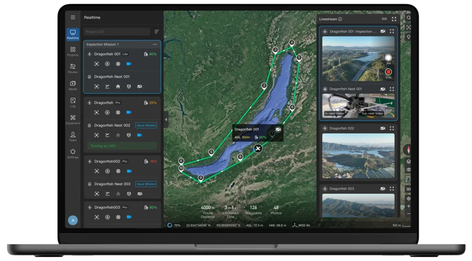This screenshot has height=261, width=472.
Task: Toggle the 3D map view
Action: (x=408, y=189)
